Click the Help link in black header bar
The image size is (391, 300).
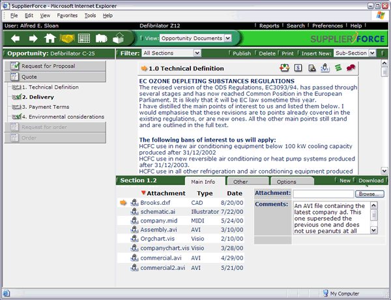[356, 25]
